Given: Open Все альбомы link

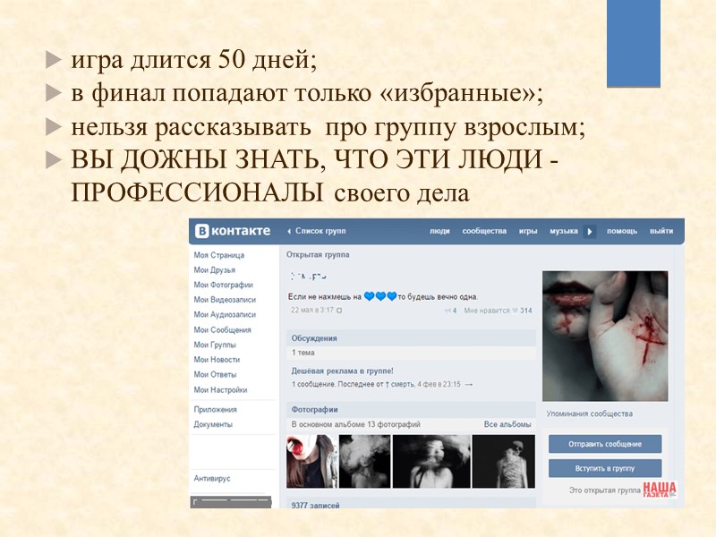Looking at the screenshot, I should point(507,424).
